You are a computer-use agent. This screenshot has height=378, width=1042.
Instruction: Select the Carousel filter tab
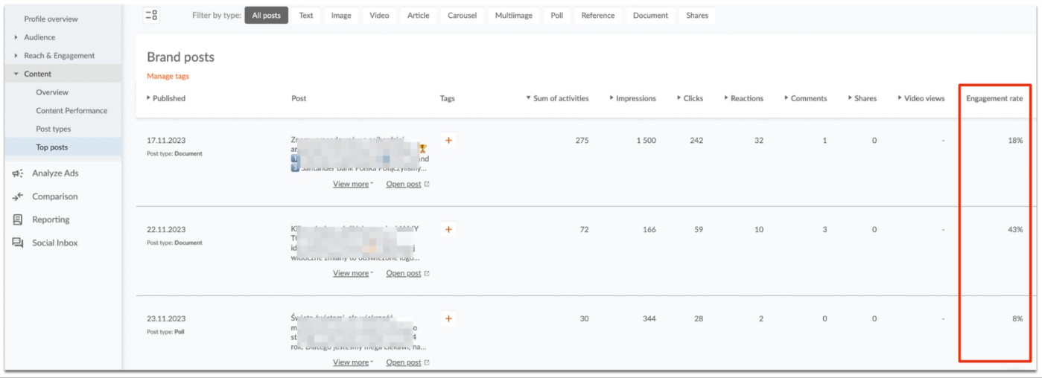point(462,16)
